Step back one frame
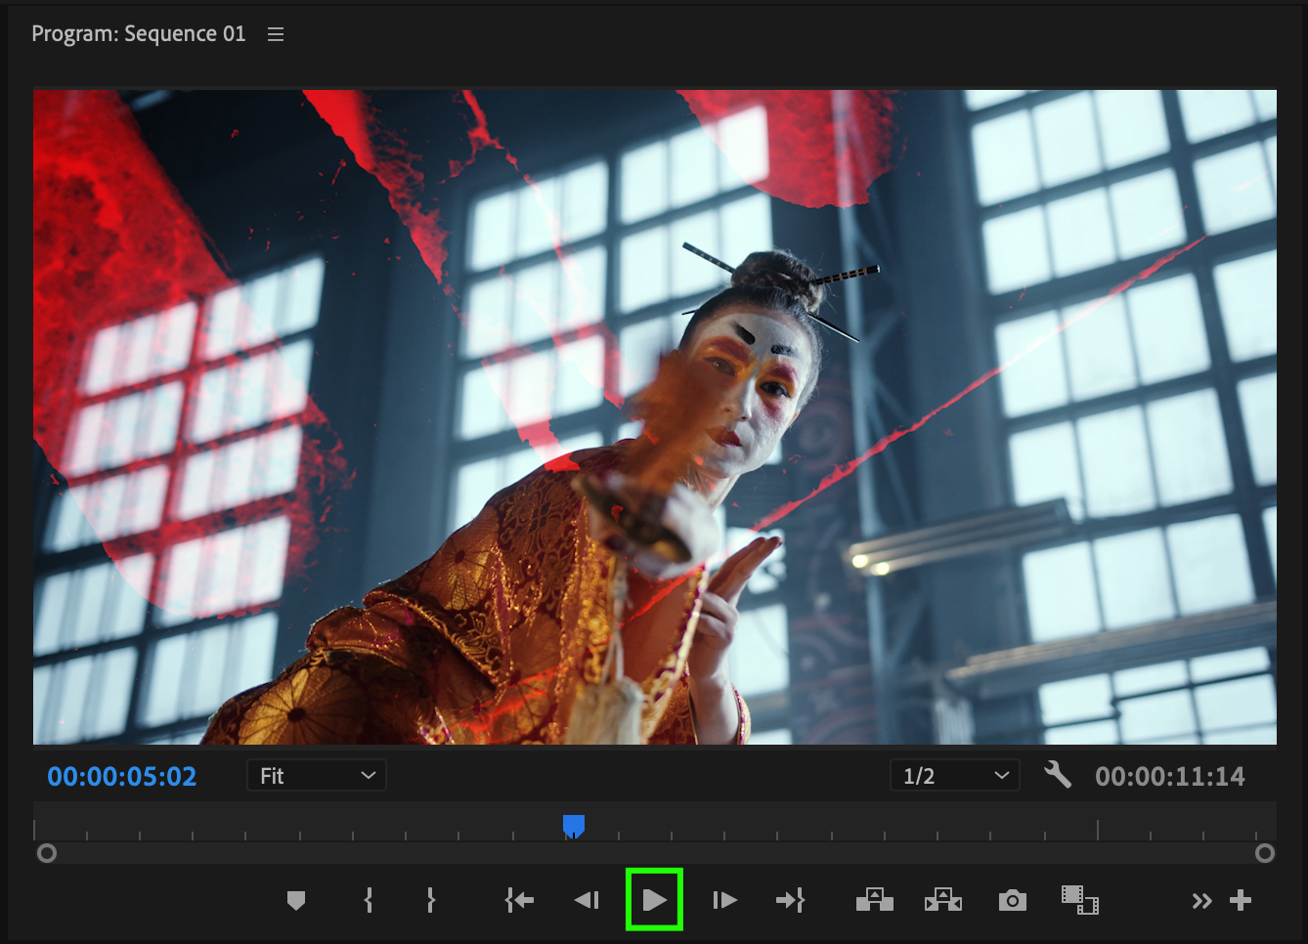 point(587,900)
